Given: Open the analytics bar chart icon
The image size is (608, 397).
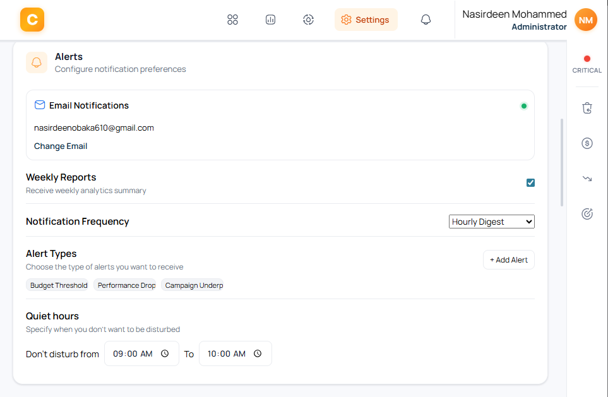Looking at the screenshot, I should pos(270,20).
